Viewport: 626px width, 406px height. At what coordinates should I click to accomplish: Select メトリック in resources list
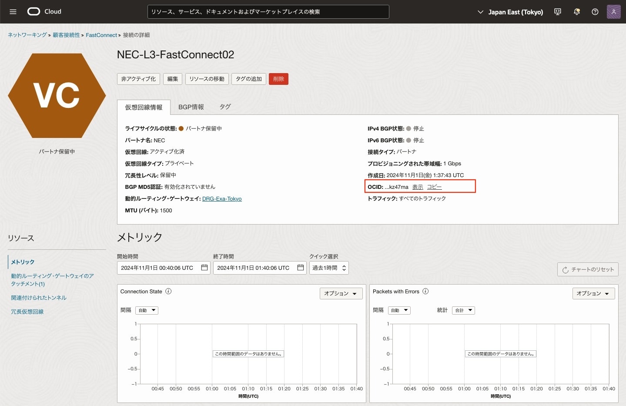click(23, 262)
